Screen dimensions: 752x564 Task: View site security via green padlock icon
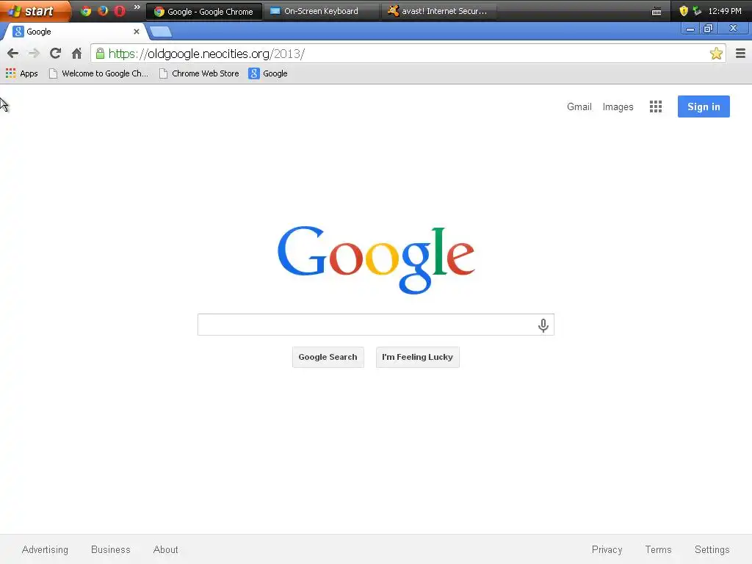point(100,53)
